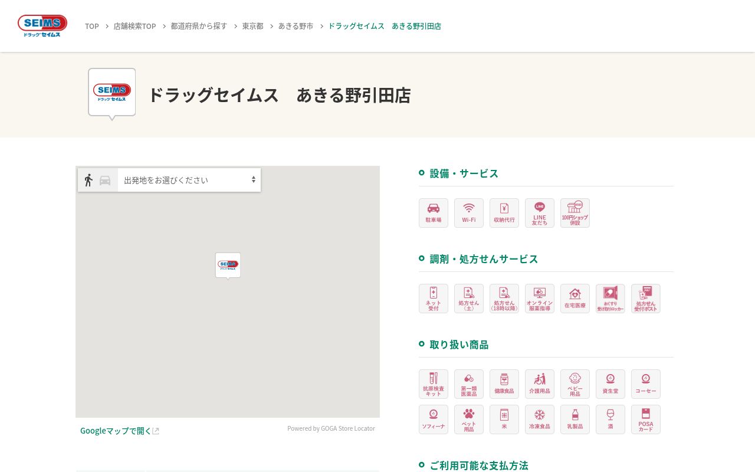
Task: Click the 米 rice icon
Action: [x=504, y=419]
